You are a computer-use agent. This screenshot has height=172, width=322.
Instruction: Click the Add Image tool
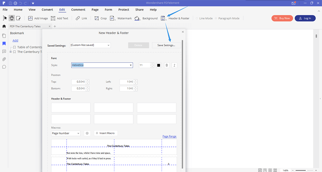[x=38, y=18]
